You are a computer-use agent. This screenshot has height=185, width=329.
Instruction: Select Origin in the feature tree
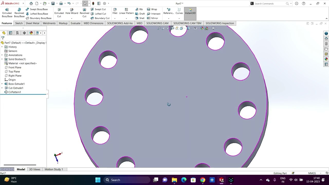point(12,80)
